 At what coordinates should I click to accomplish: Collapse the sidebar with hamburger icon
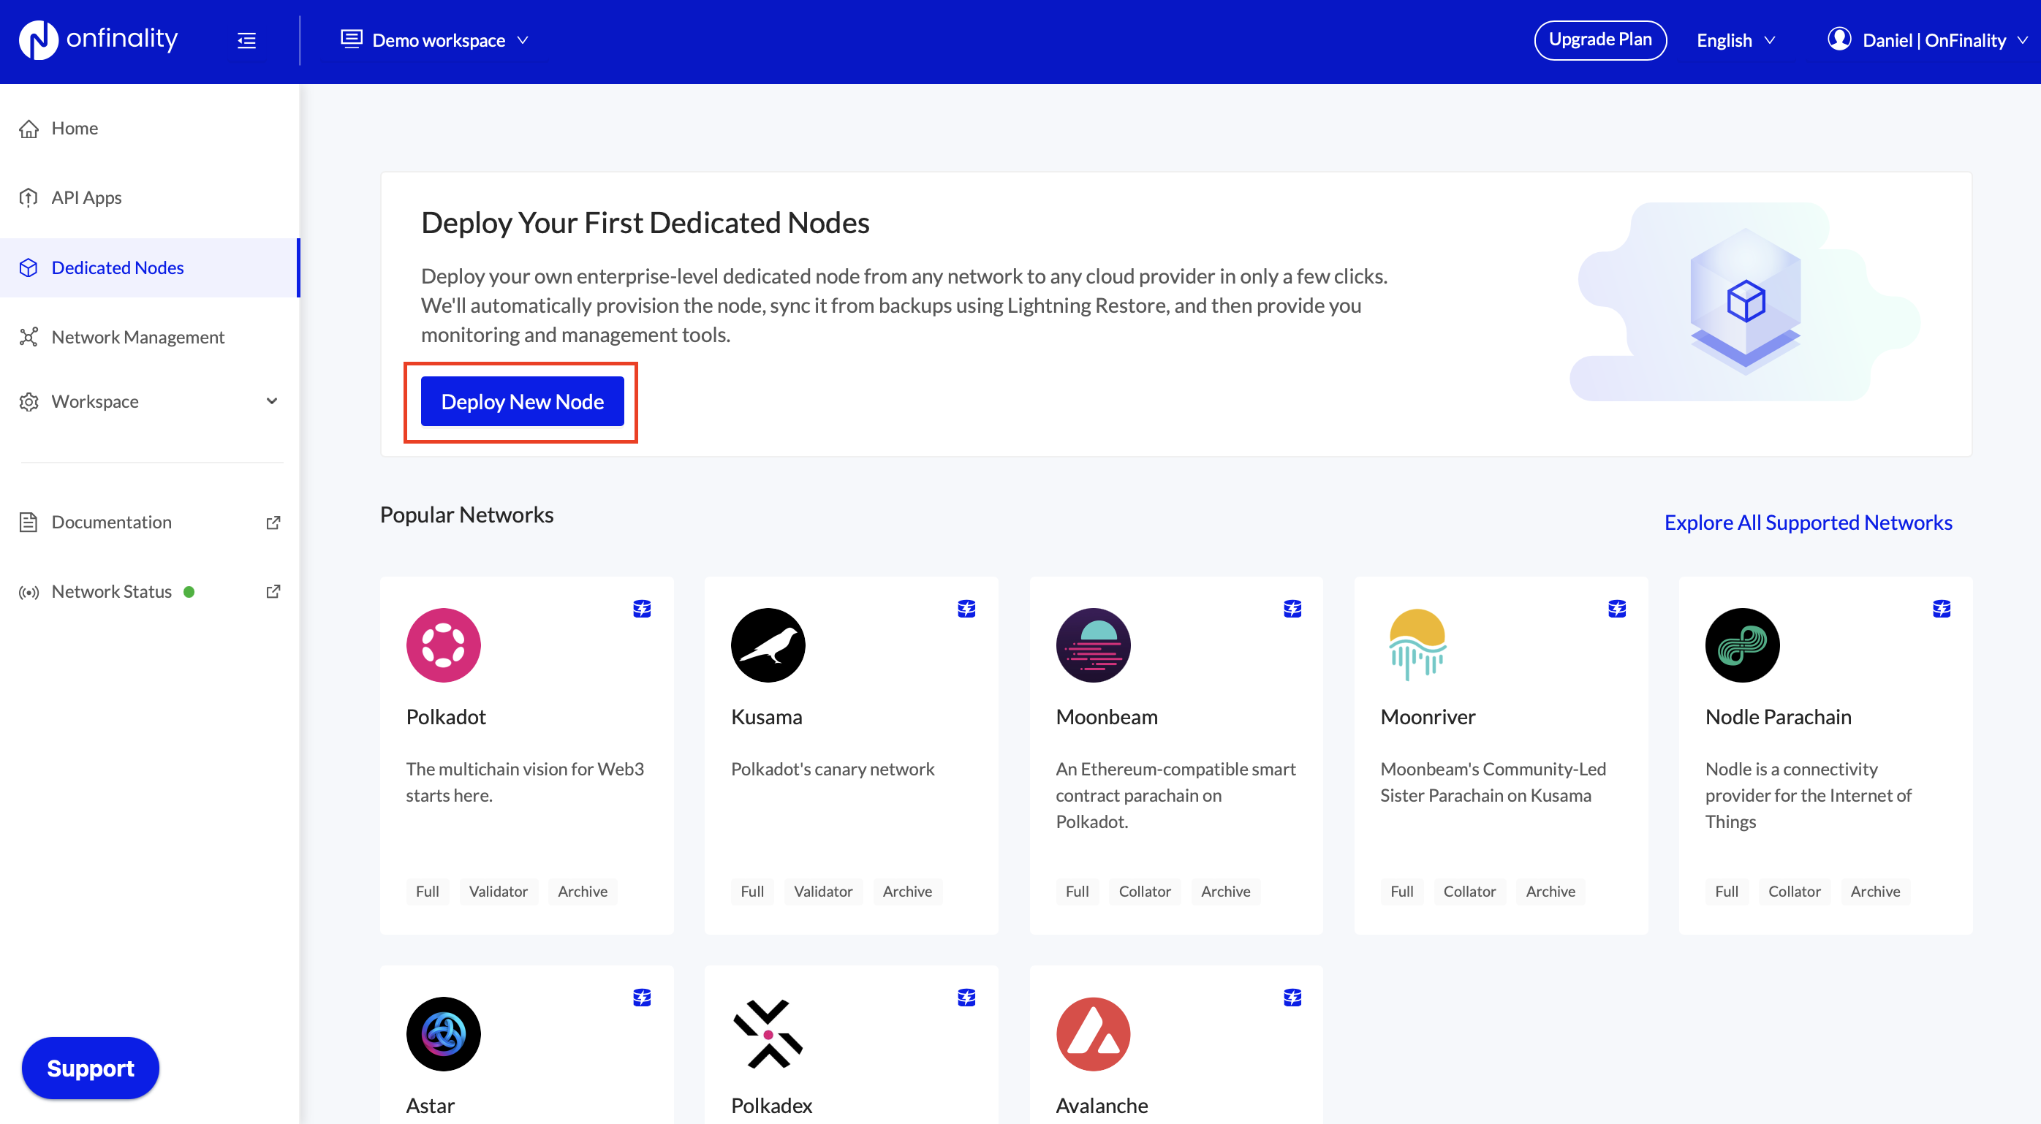point(246,40)
